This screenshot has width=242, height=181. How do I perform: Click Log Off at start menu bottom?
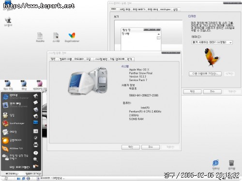click(12, 174)
